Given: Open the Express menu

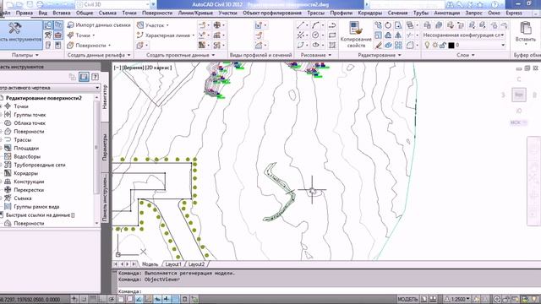Looking at the screenshot, I should coord(513,13).
